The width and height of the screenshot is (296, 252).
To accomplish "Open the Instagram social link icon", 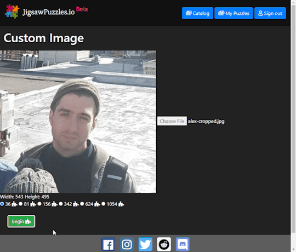I will [127, 244].
